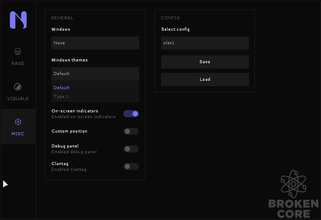The image size is (321, 220).
Task: Click the Select config label
Action: [x=176, y=29]
